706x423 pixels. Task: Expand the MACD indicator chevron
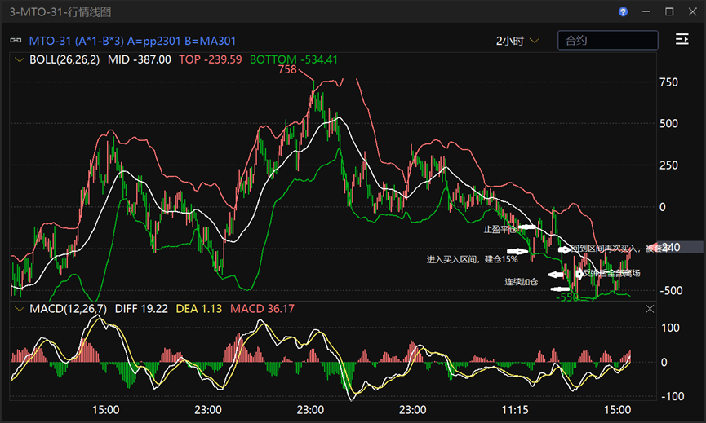click(x=20, y=309)
